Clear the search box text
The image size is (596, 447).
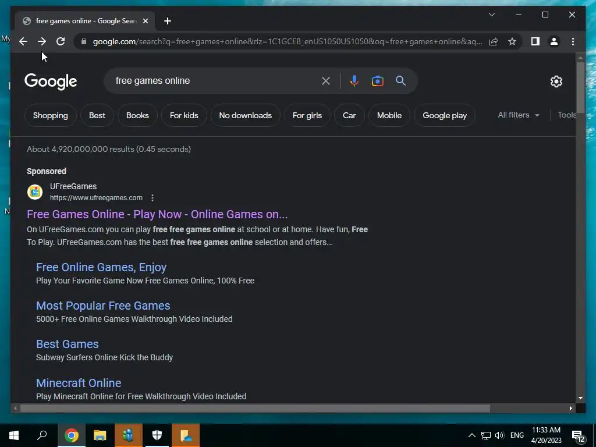pyautogui.click(x=326, y=80)
